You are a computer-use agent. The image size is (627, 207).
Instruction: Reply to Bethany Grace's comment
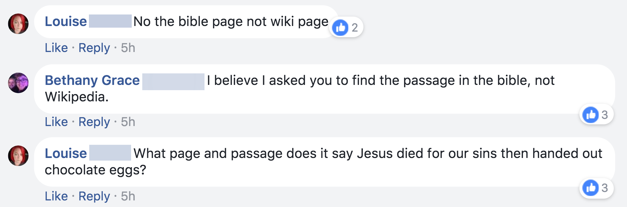(x=94, y=122)
